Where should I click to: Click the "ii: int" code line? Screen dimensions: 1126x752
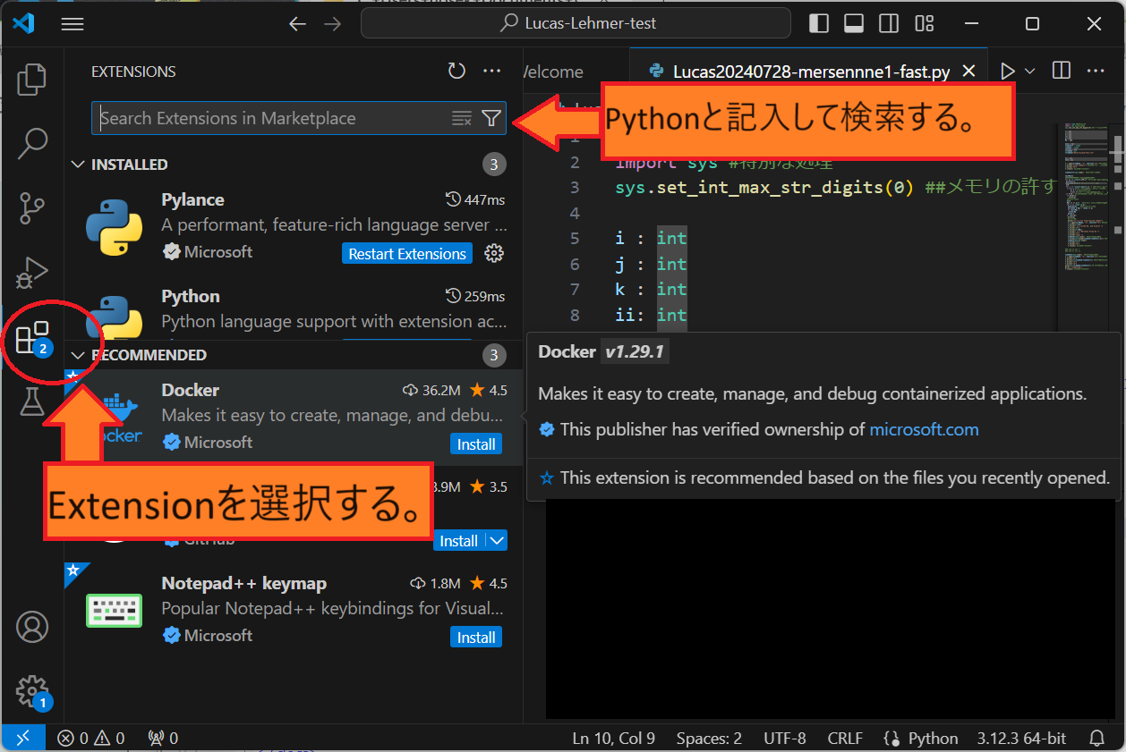tap(651, 315)
